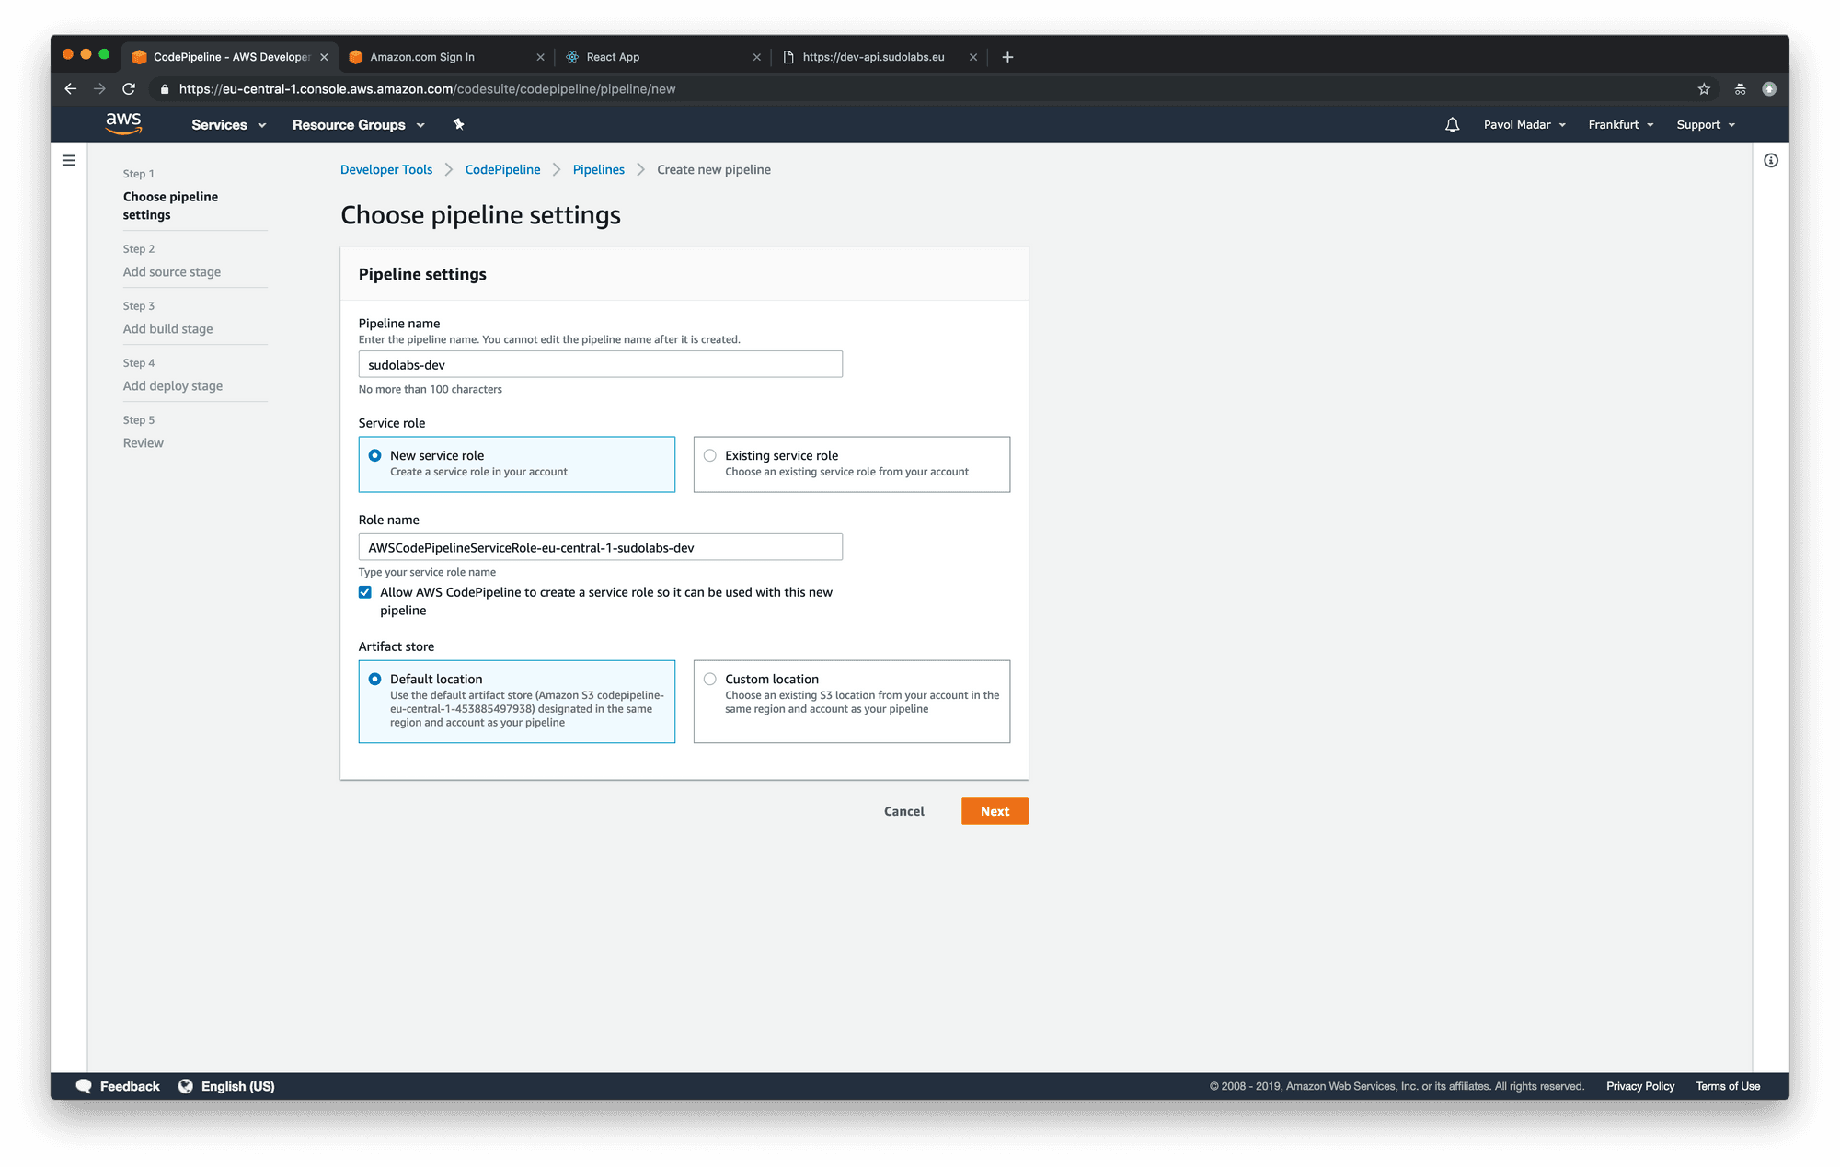Expand the Services dropdown menu
1840x1167 pixels.
[228, 125]
